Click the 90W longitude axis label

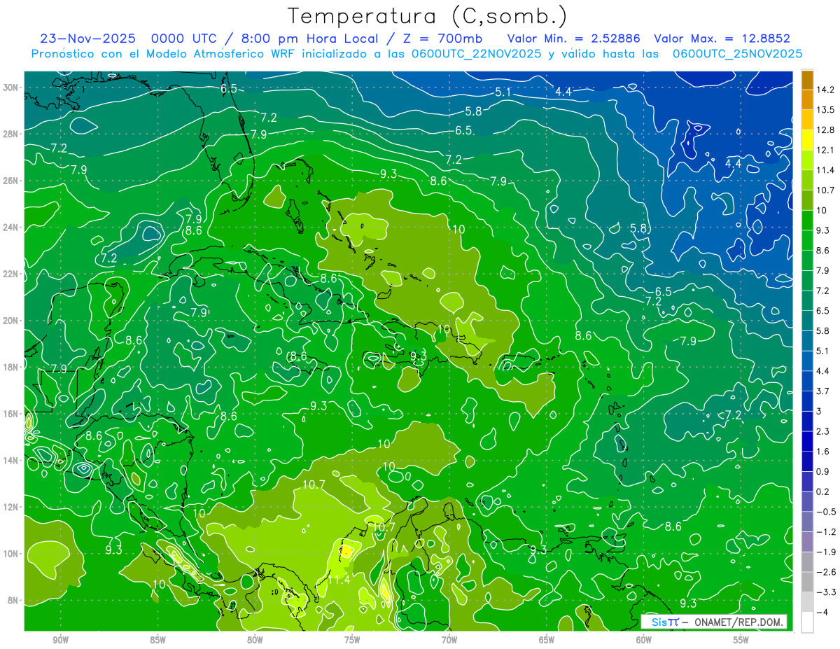[60, 640]
